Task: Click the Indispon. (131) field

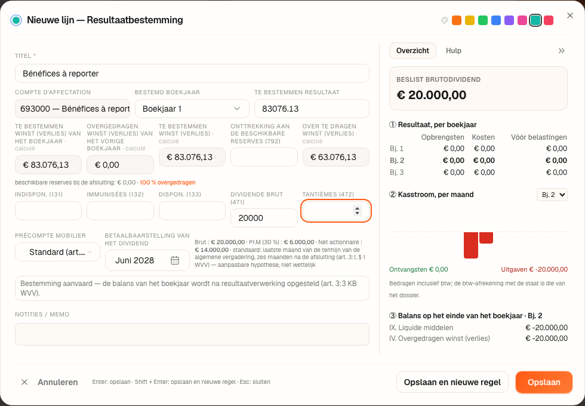Action: 48,211
